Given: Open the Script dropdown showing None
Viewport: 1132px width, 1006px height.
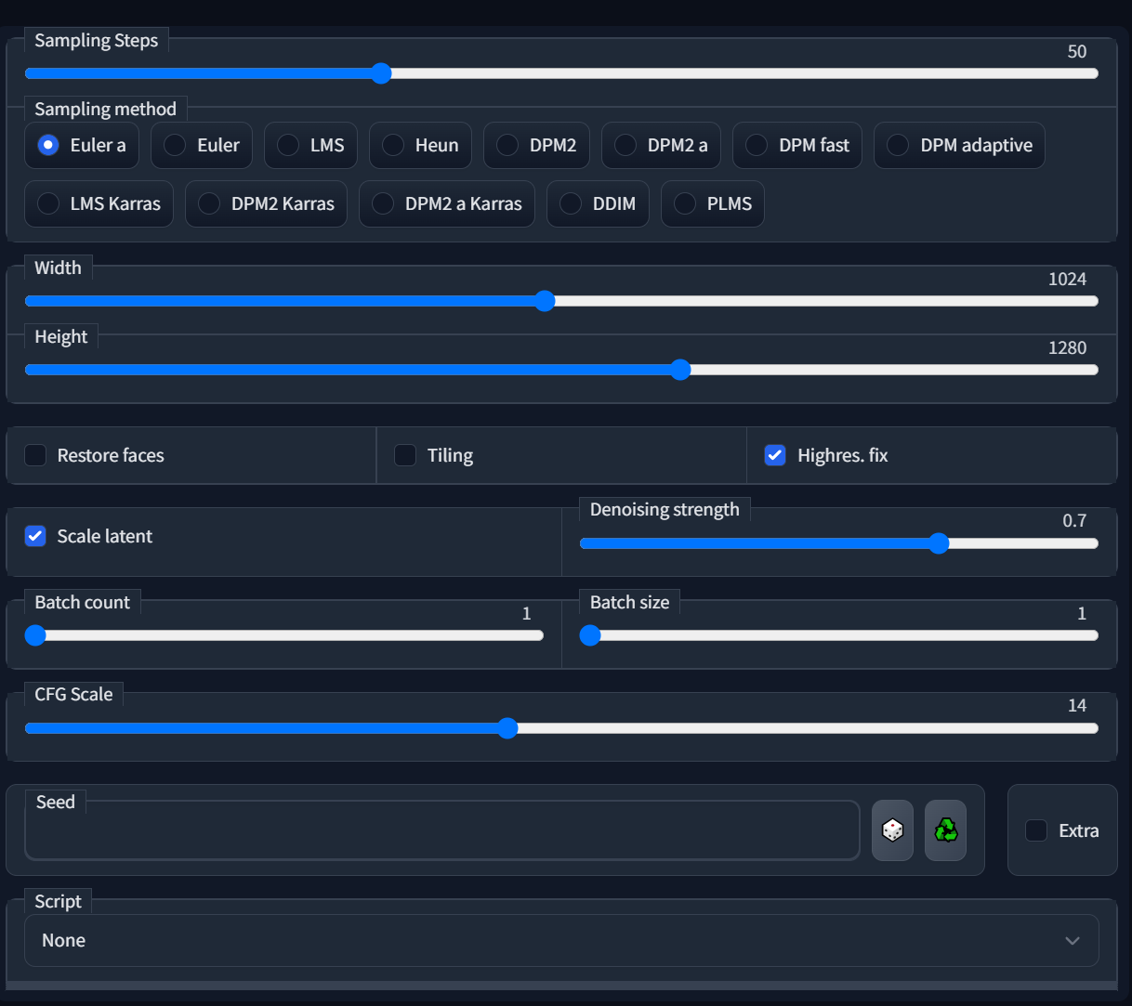Looking at the screenshot, I should pos(560,940).
